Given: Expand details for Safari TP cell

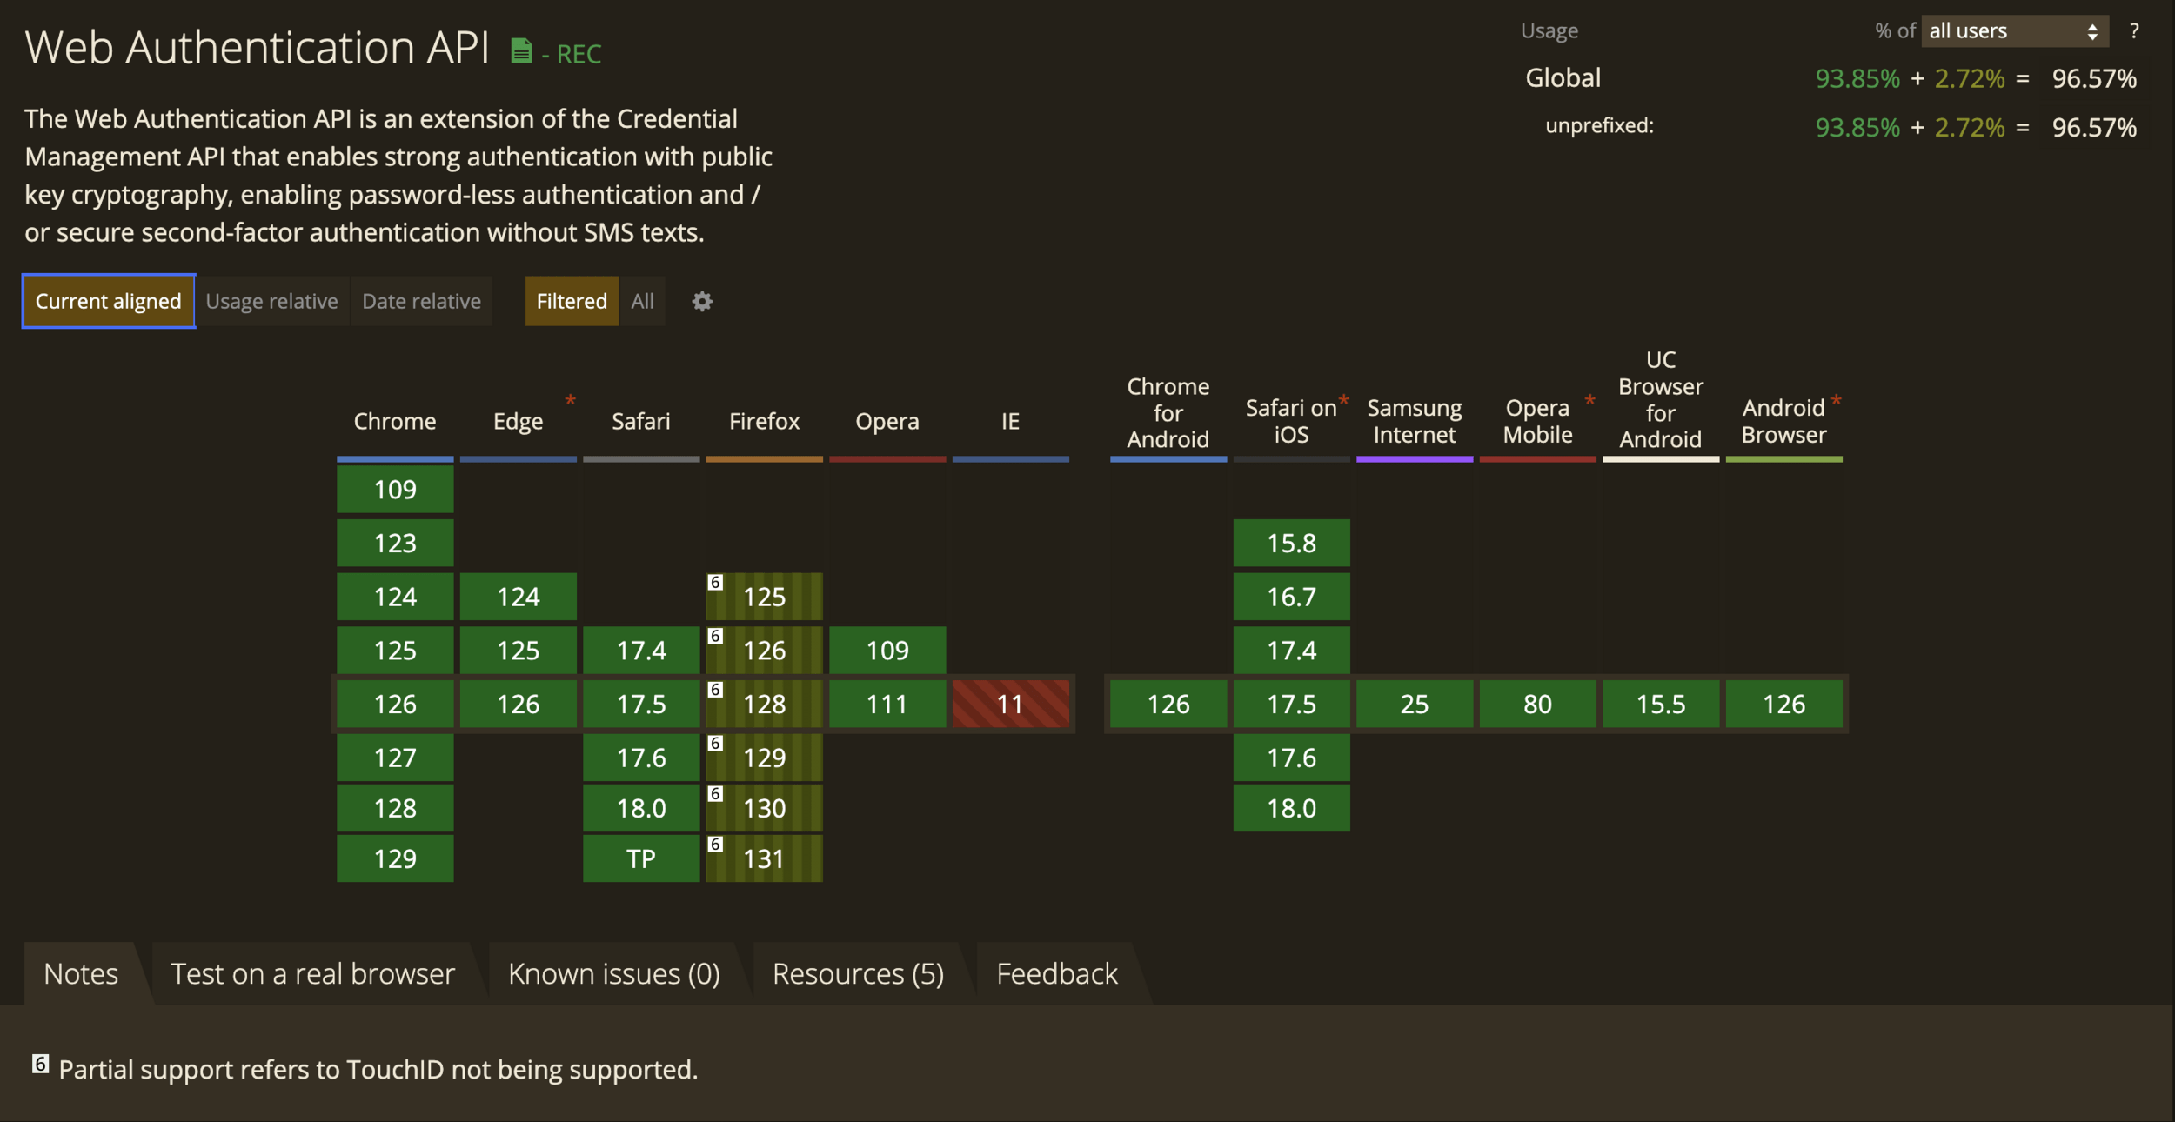Looking at the screenshot, I should [640, 858].
